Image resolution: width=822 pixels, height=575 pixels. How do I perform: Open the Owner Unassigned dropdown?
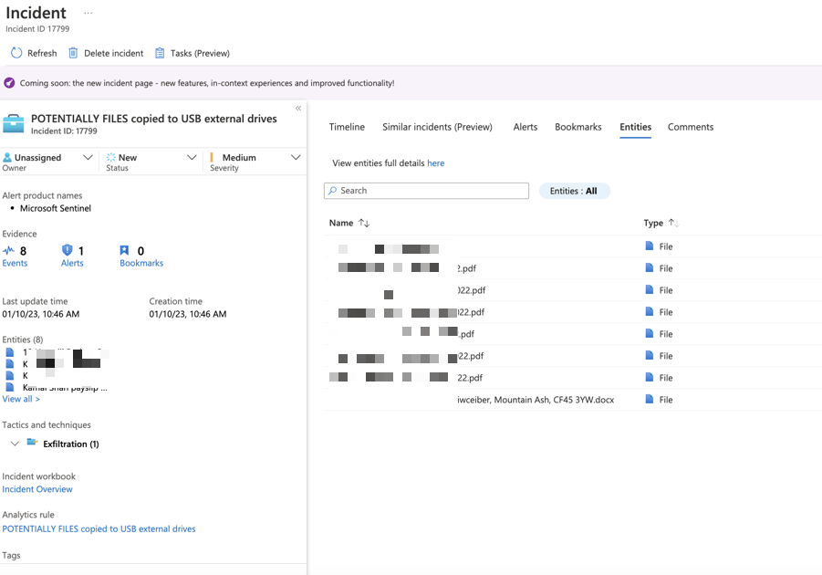point(88,158)
